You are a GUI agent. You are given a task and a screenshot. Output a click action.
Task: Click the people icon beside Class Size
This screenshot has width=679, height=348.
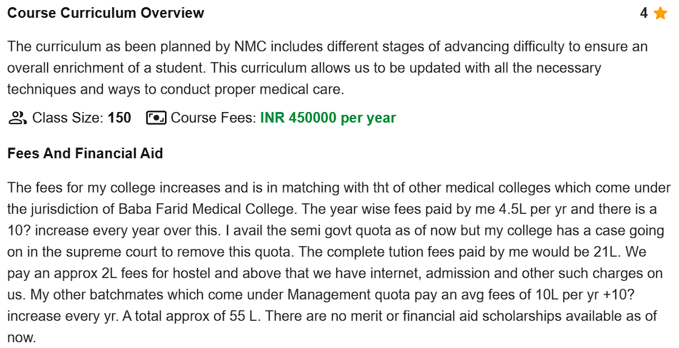tap(17, 118)
